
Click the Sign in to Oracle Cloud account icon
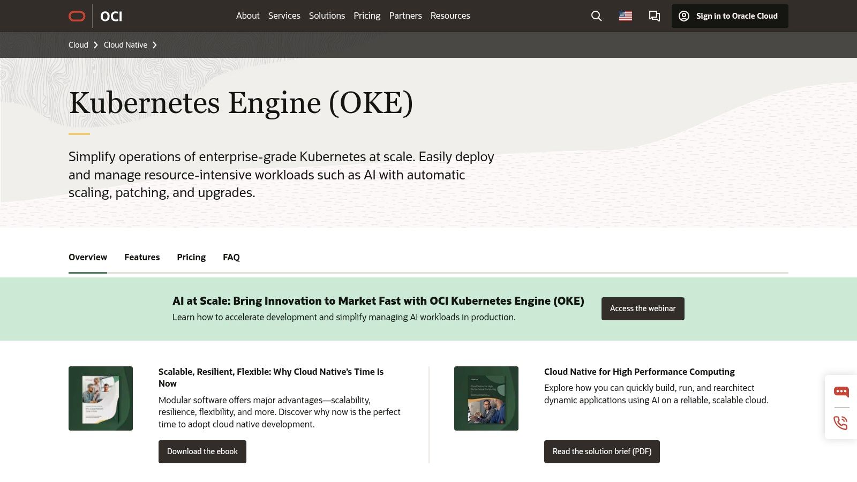click(683, 16)
